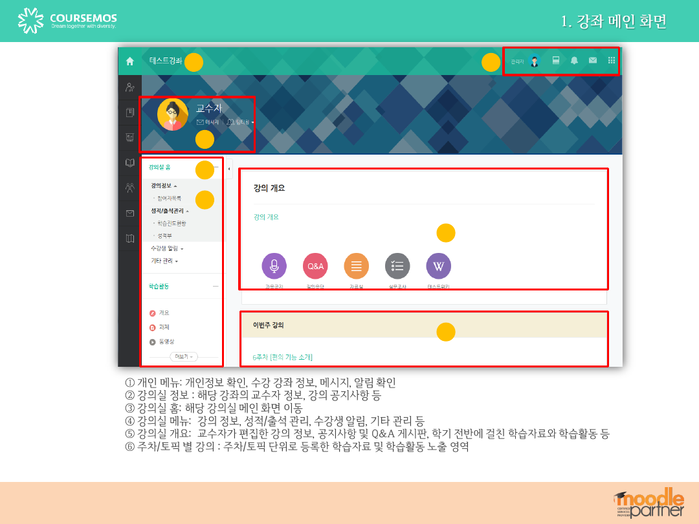The width and height of the screenshot is (699, 524).
Task: Open the gray 설문조사 checklist icon
Action: (x=397, y=266)
